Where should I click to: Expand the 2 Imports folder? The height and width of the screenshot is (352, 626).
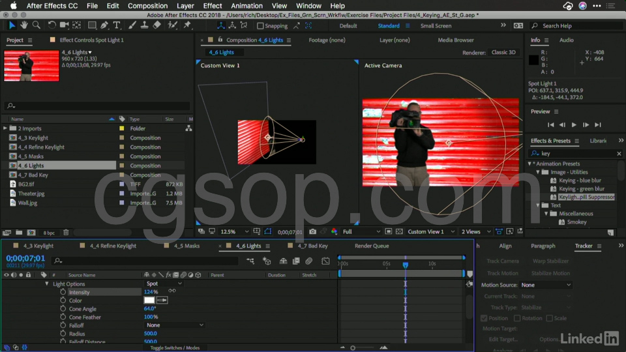tap(5, 128)
